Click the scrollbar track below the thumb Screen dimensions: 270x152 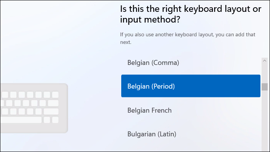265,120
